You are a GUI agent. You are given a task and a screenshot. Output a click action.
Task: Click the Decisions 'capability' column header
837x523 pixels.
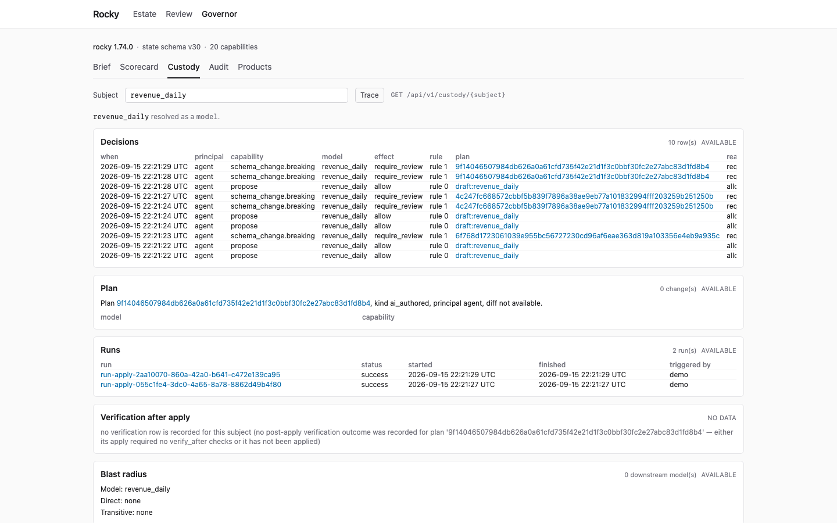(x=247, y=157)
